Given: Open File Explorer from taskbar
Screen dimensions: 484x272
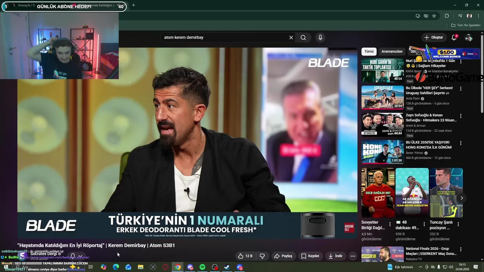Looking at the screenshot, I should [x=141, y=267].
